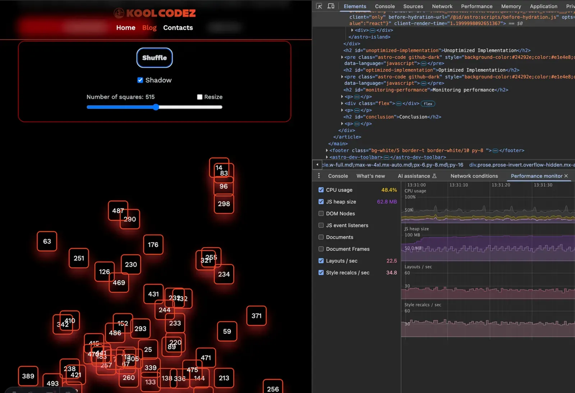This screenshot has width=575, height=393.
Task: Switch to the Network panel
Action: tap(442, 6)
